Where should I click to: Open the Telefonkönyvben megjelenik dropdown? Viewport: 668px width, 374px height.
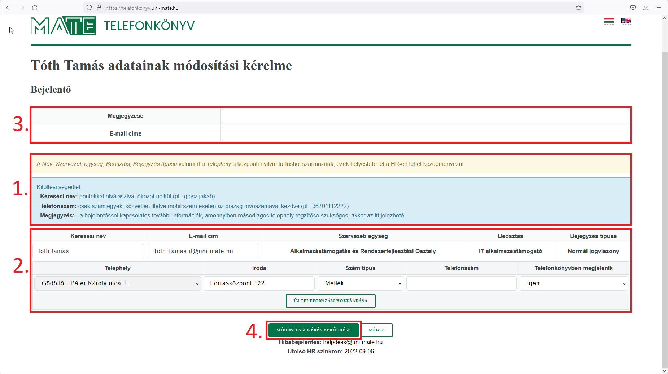point(573,283)
